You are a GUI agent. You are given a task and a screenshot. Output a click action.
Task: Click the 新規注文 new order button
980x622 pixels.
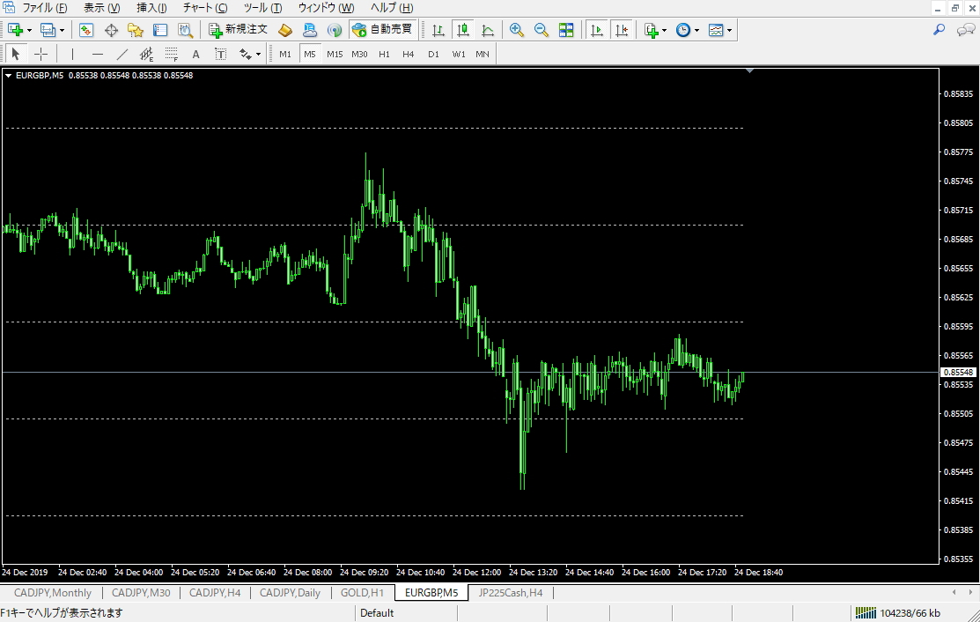coord(238,29)
